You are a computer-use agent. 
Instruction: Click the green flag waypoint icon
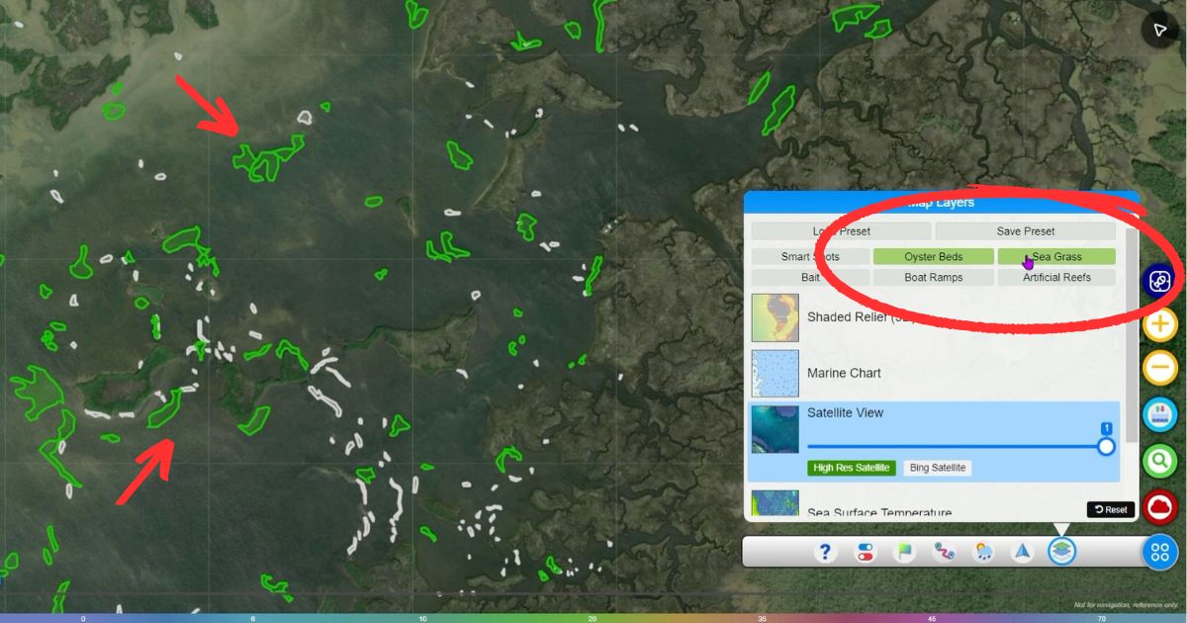pos(904,552)
